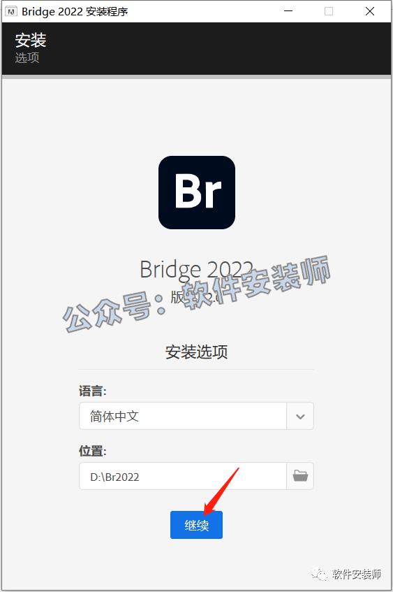Screen dimensions: 393x592
Task: Click the Bridge 2022 product name
Action: [x=197, y=270]
